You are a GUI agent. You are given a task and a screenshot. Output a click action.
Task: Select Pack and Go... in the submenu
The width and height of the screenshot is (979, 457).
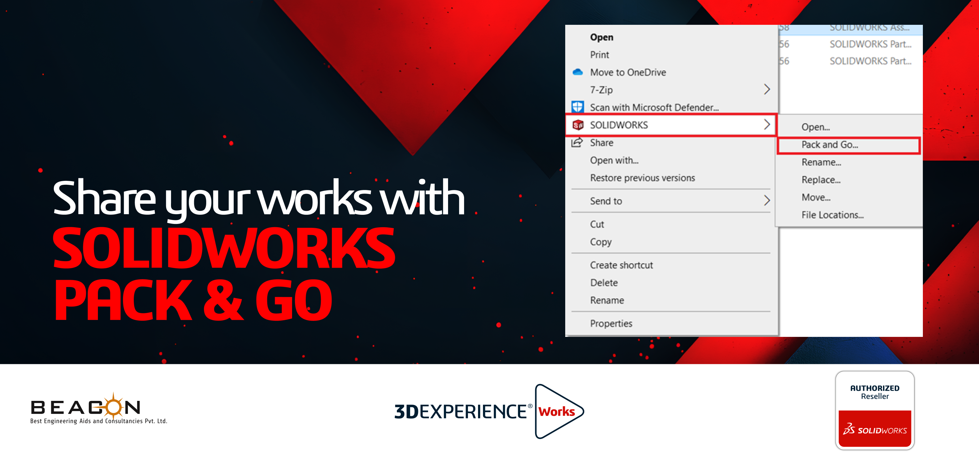[849, 145]
